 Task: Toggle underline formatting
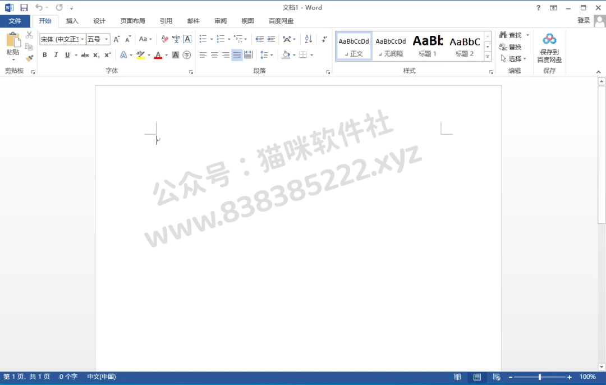[x=67, y=55]
